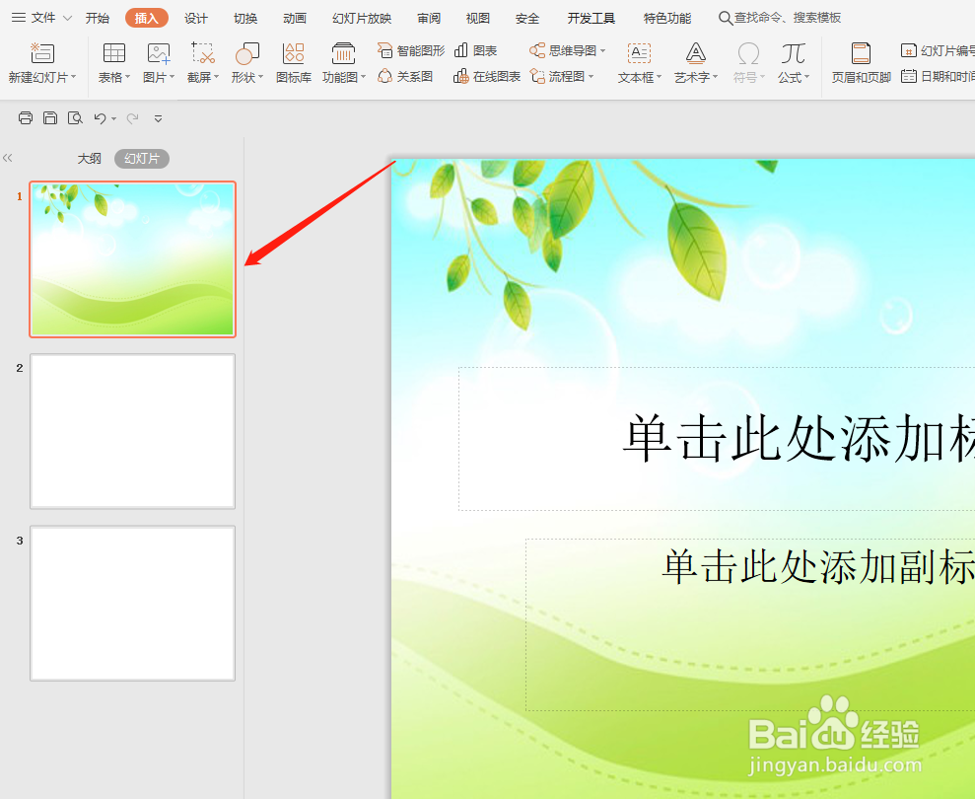This screenshot has height=799, width=975.
Task: Expand the 文本框 dropdown arrow
Action: coord(660,77)
